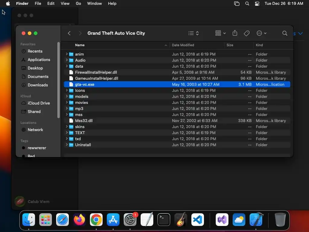The width and height of the screenshot is (309, 232).
Task: Open the More actions ellipsis menu
Action: (x=261, y=33)
